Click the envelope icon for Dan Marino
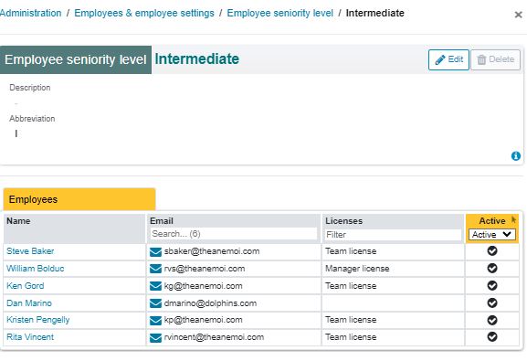527x361 pixels. [x=155, y=303]
